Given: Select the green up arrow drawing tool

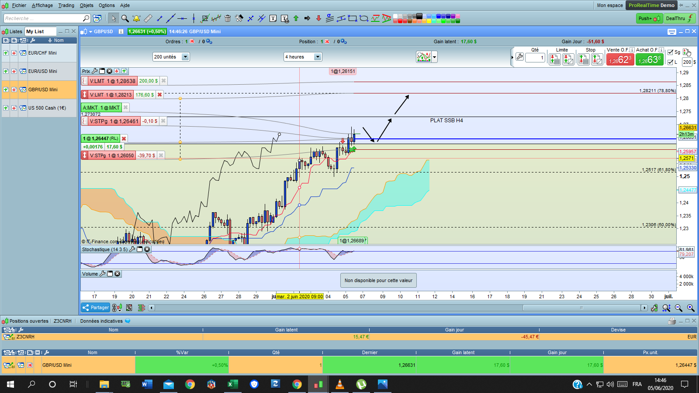Looking at the screenshot, I should [x=296, y=18].
